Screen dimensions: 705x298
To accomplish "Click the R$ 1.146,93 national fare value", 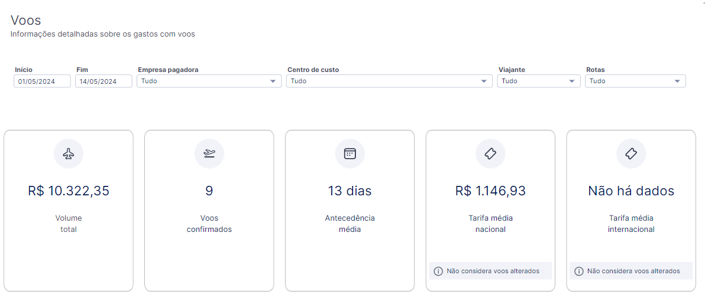I will (490, 191).
